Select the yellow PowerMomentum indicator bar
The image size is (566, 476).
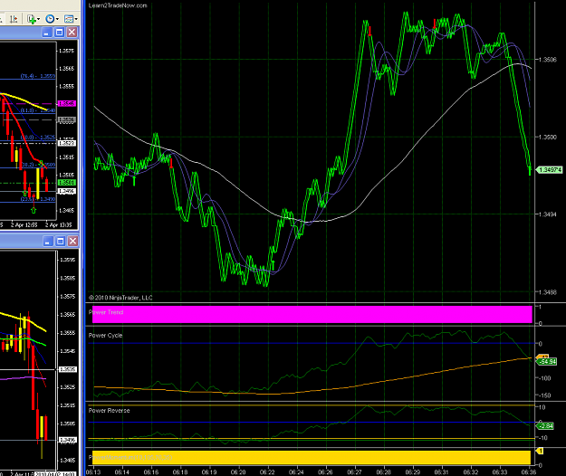(312, 457)
